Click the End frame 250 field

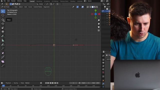[96, 83]
